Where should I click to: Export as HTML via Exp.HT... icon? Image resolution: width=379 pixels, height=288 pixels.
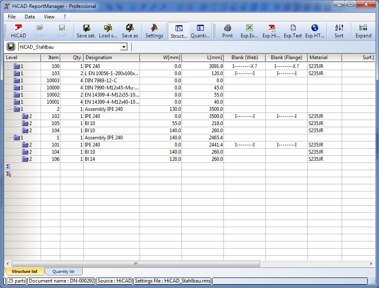point(314,31)
